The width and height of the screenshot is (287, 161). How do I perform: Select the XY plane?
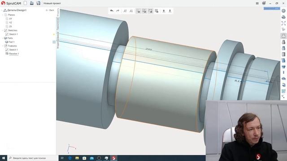[x=10, y=19]
